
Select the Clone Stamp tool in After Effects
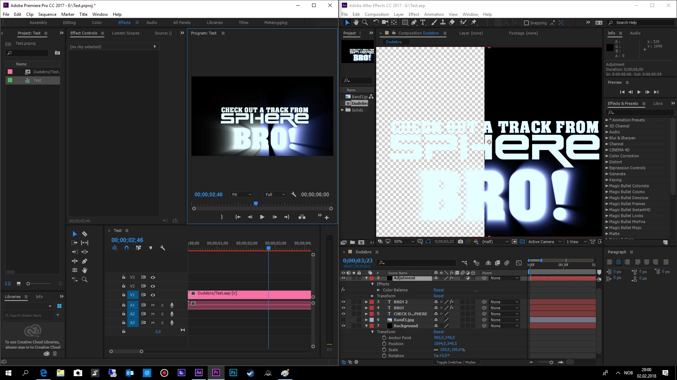tap(443, 23)
